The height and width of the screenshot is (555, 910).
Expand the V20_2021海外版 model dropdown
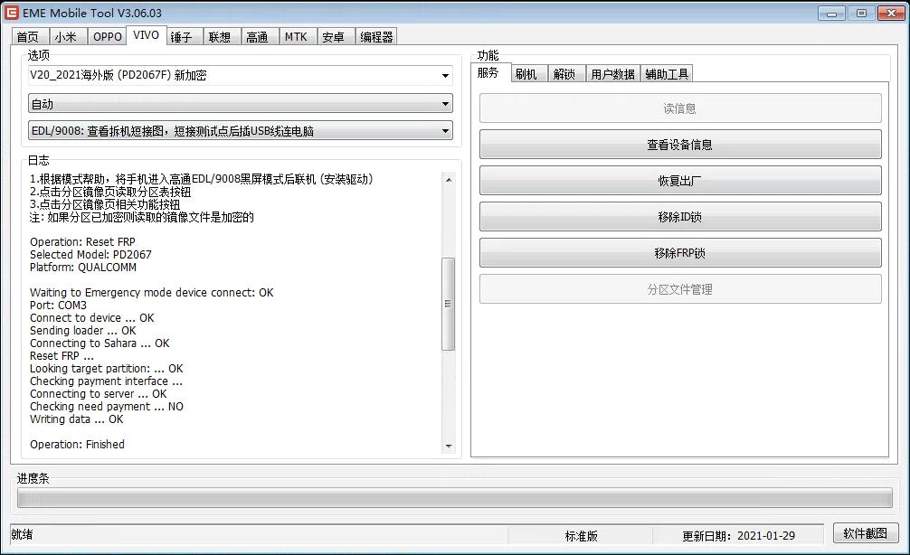240,75
